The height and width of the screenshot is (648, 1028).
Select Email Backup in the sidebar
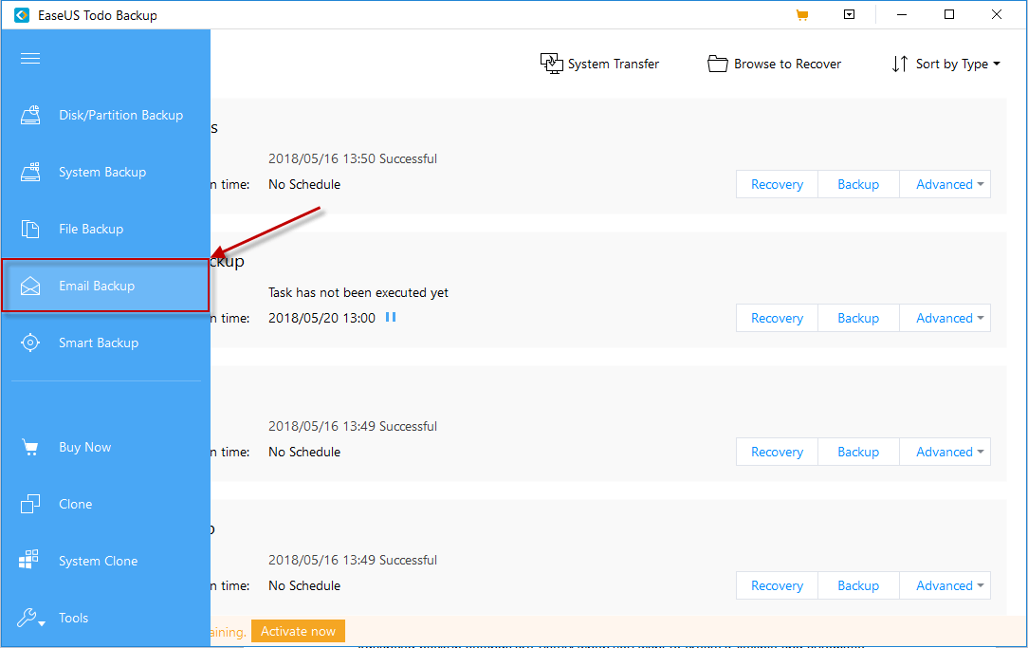click(x=105, y=286)
